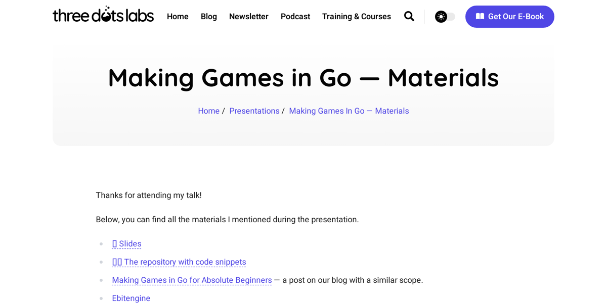Click the book icon in the E-Book button

480,16
